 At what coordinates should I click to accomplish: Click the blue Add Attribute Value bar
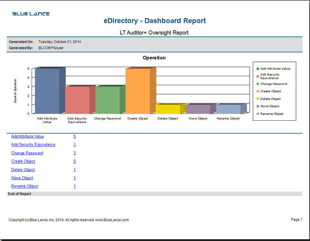[x=47, y=91]
